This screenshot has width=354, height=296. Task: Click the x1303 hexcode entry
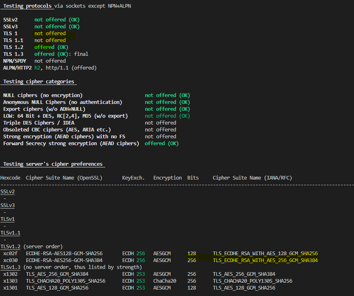click(x=10, y=281)
